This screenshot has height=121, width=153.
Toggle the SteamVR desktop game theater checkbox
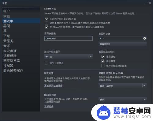tap(47, 27)
